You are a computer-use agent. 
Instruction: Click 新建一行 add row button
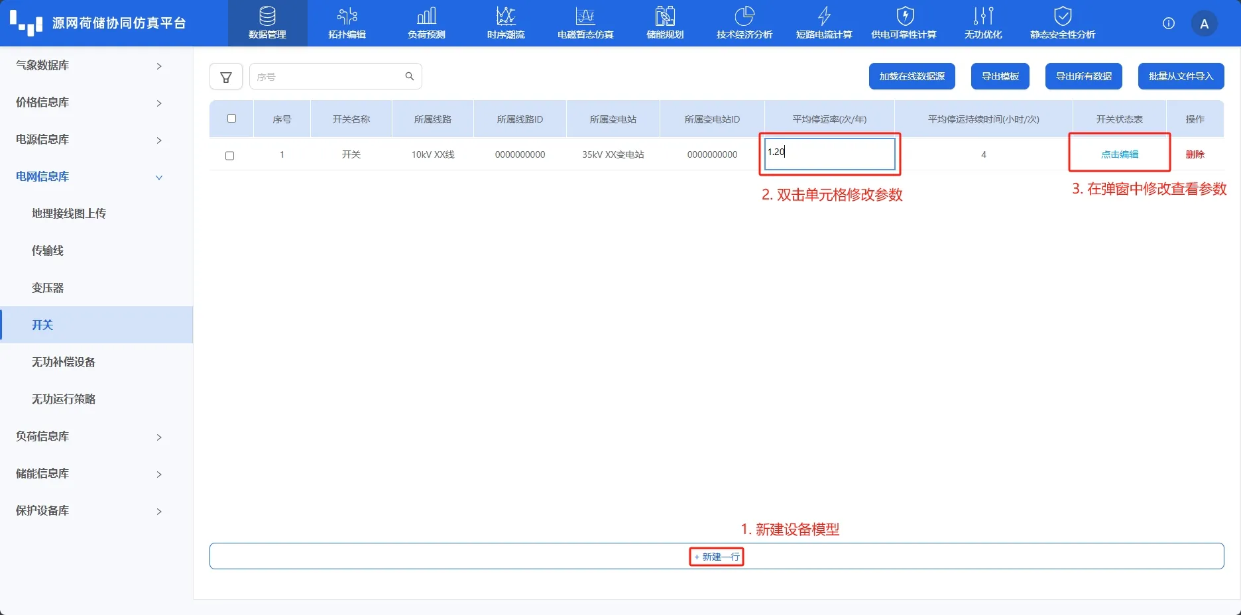click(717, 557)
